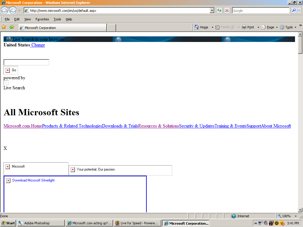Open the Microsoft.com Home link

pyautogui.click(x=23, y=126)
